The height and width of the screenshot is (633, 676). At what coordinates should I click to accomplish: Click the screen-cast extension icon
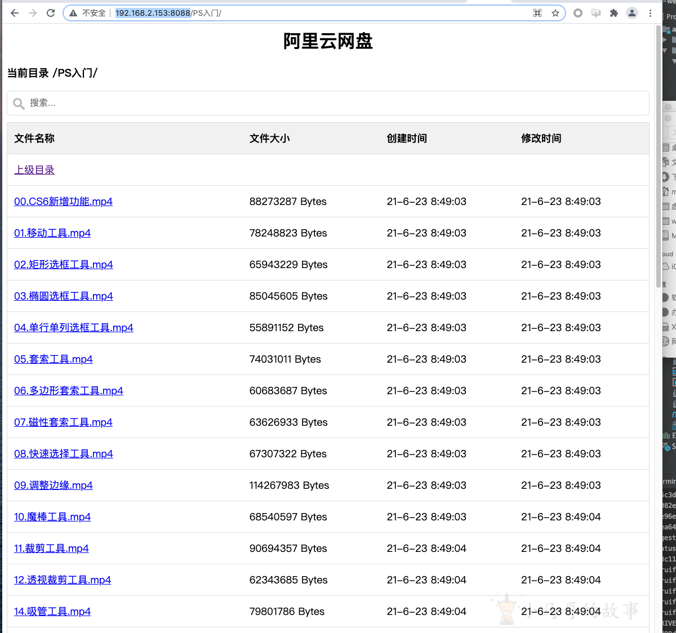[x=596, y=13]
